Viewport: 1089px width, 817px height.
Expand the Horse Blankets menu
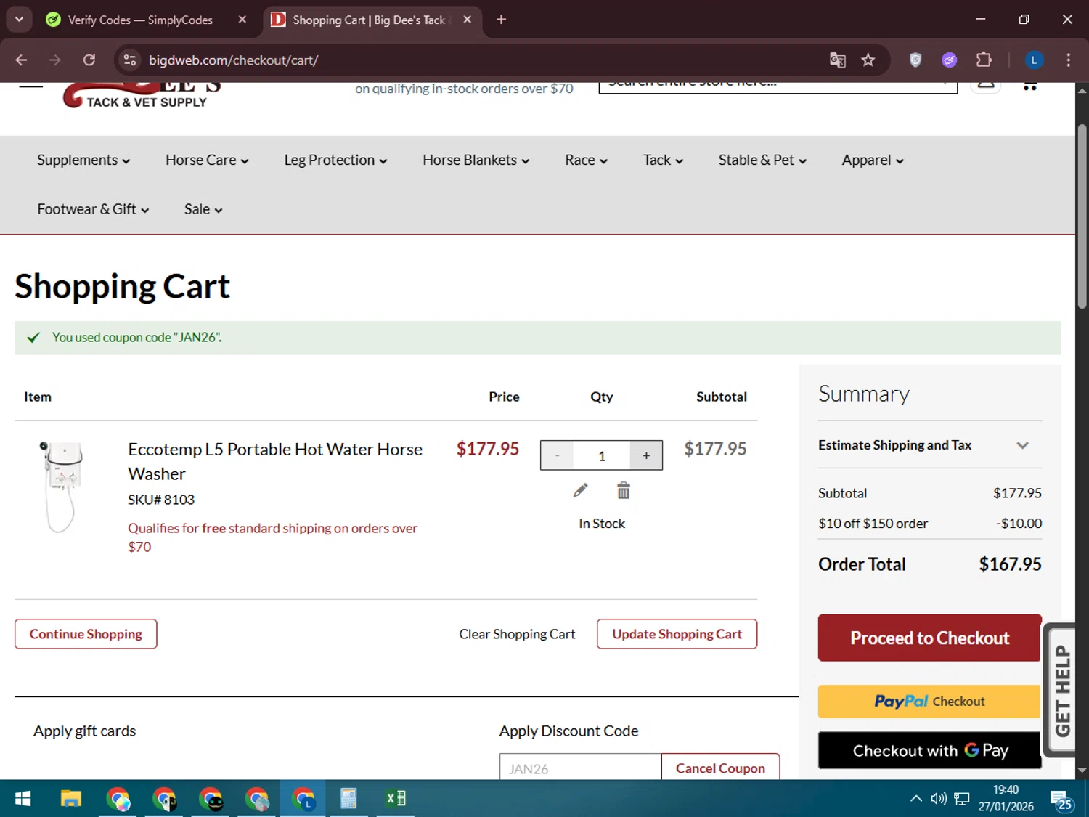click(476, 160)
